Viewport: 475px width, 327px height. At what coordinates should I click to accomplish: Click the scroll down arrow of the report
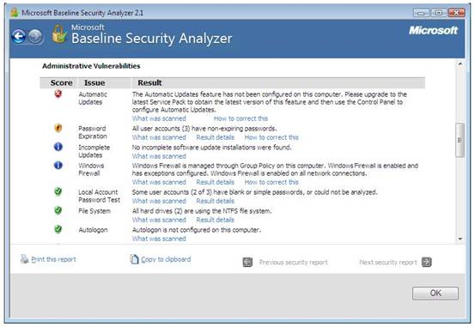click(460, 239)
